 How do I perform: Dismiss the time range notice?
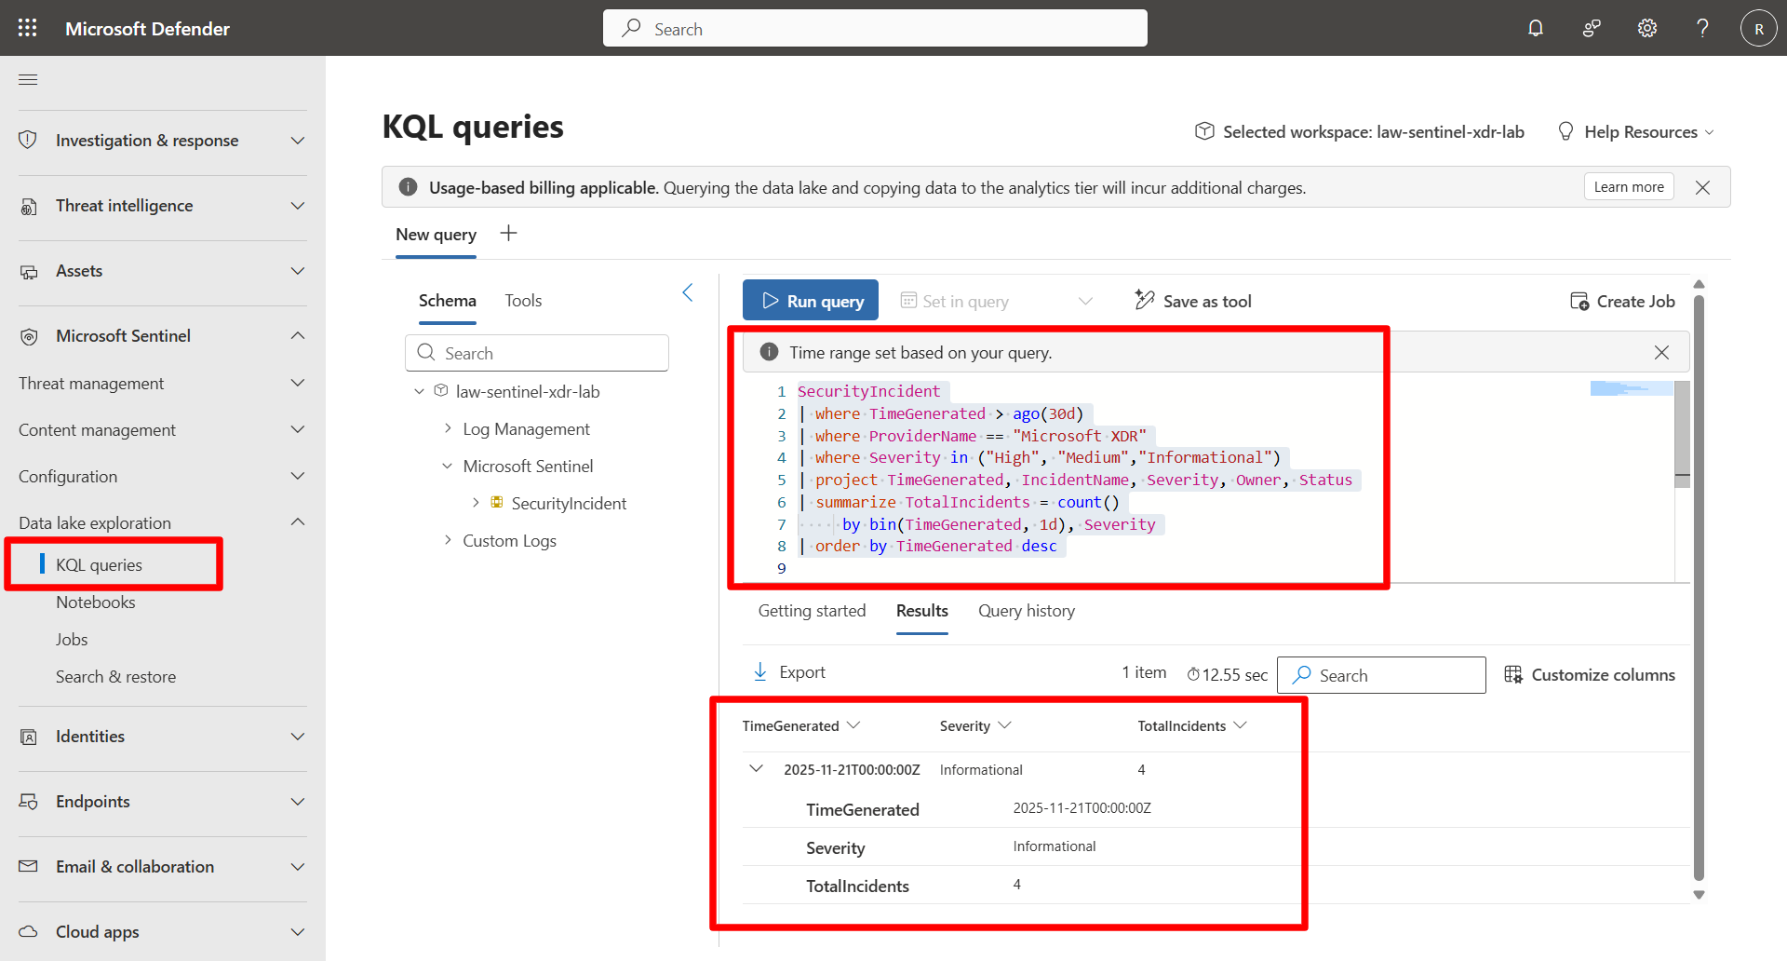point(1661,353)
